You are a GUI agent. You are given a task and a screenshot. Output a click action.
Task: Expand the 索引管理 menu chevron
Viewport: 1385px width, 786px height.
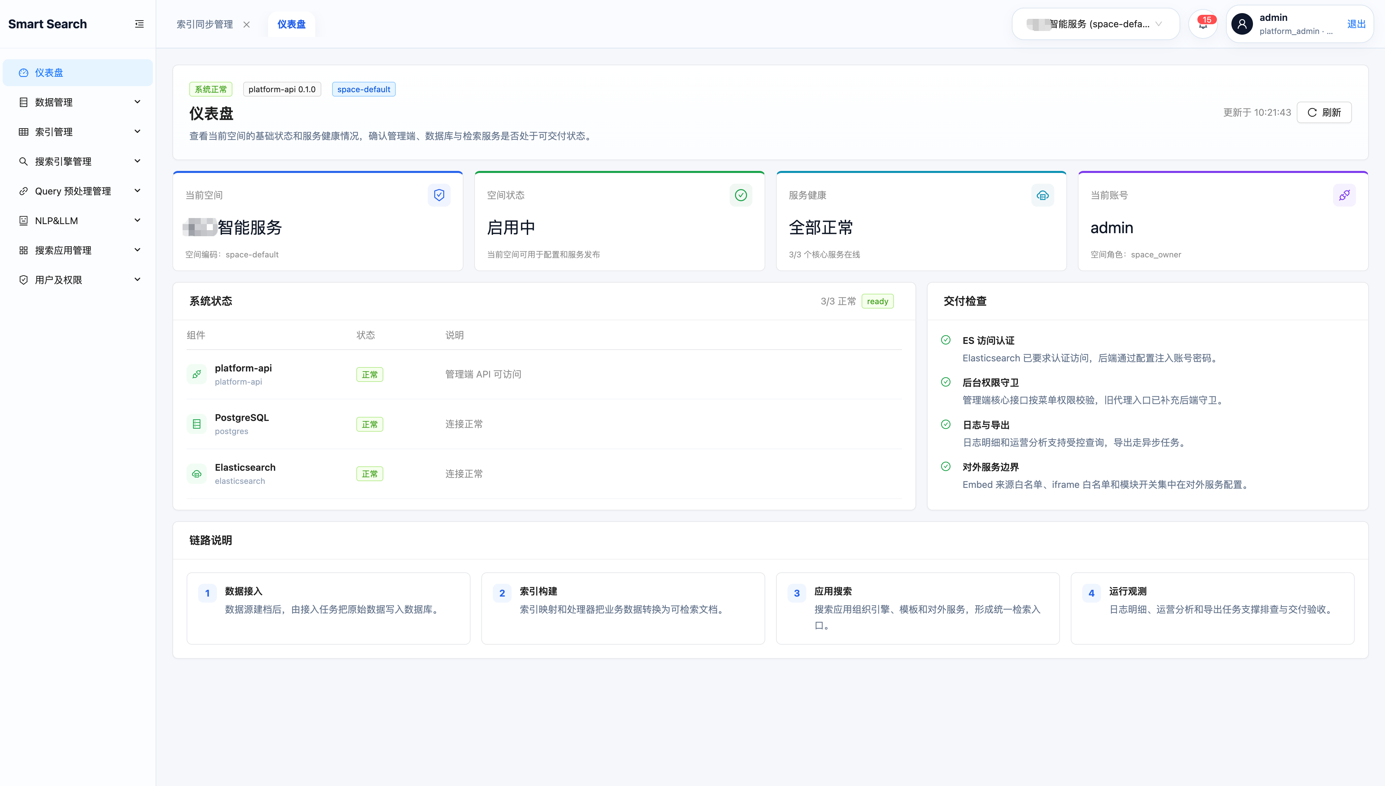coord(137,132)
